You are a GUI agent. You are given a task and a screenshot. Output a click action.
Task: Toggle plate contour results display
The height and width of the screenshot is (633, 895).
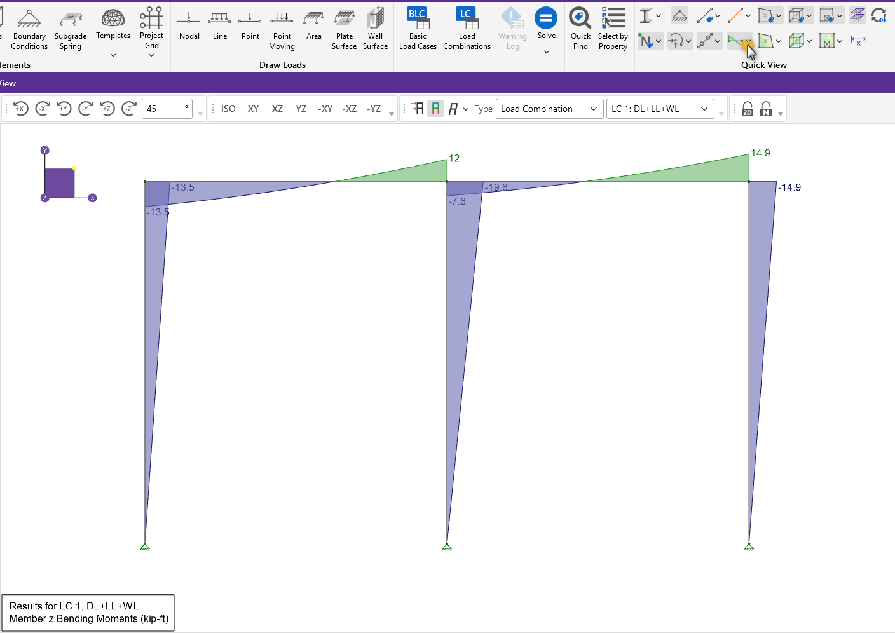coord(766,41)
